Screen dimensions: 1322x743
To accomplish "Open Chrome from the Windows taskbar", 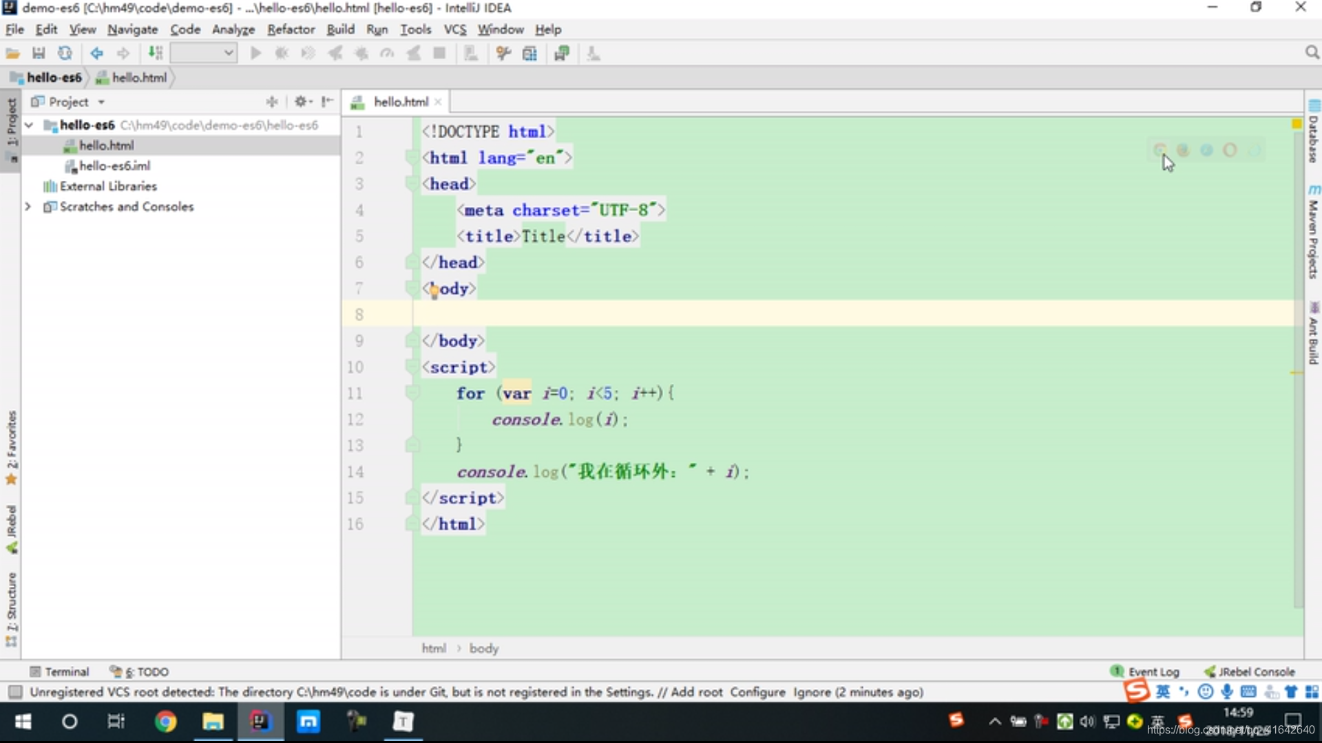I will click(x=165, y=722).
